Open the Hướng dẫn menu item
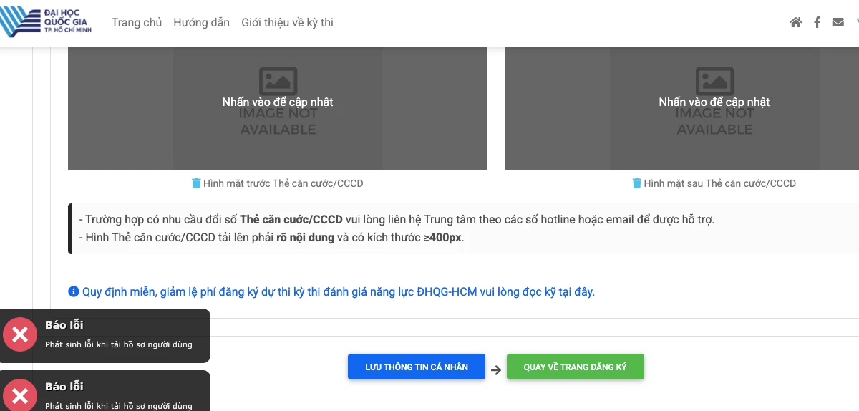The image size is (859, 411). pos(201,22)
